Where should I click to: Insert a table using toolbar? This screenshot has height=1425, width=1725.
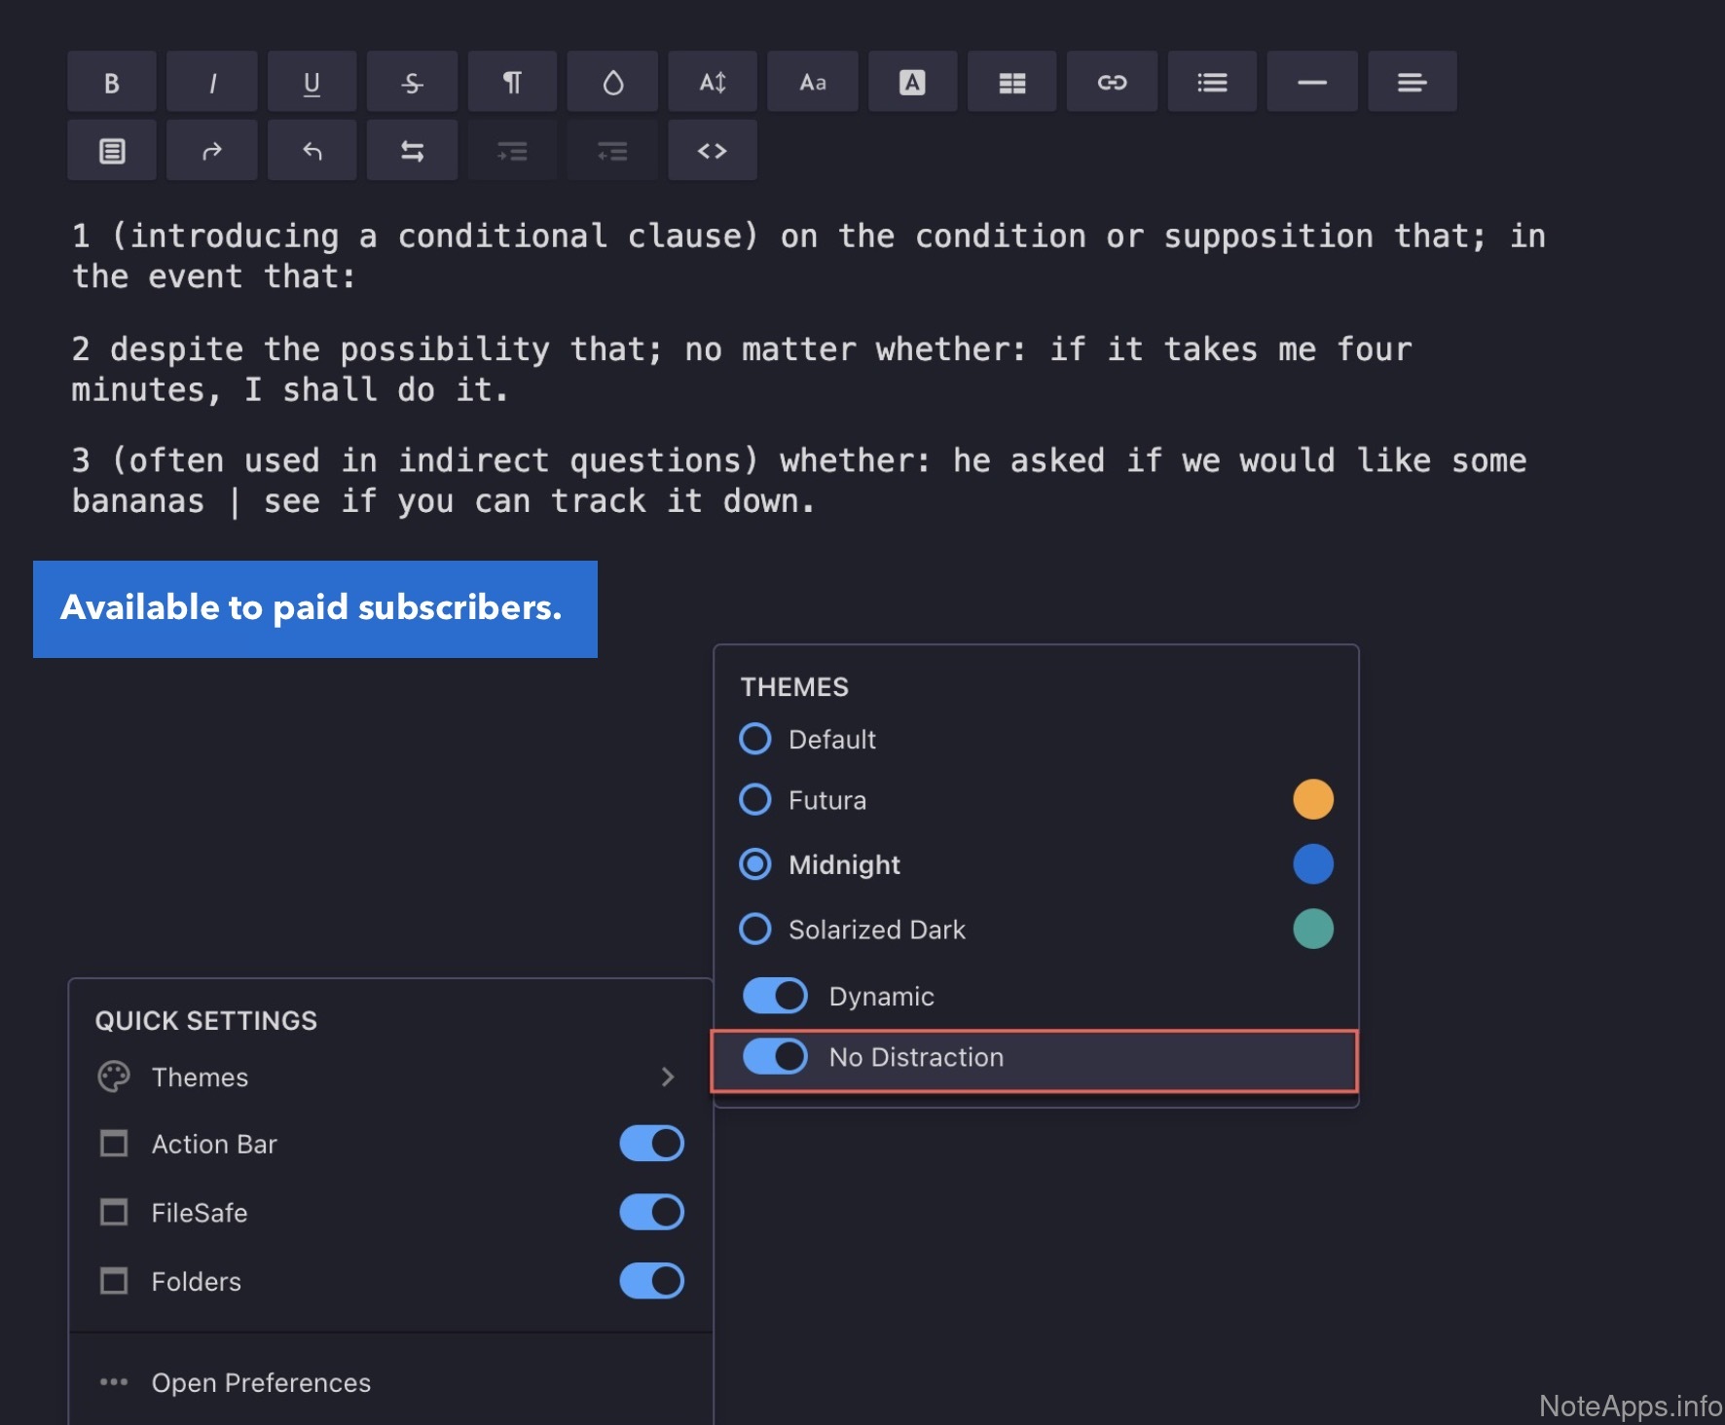tap(1011, 83)
